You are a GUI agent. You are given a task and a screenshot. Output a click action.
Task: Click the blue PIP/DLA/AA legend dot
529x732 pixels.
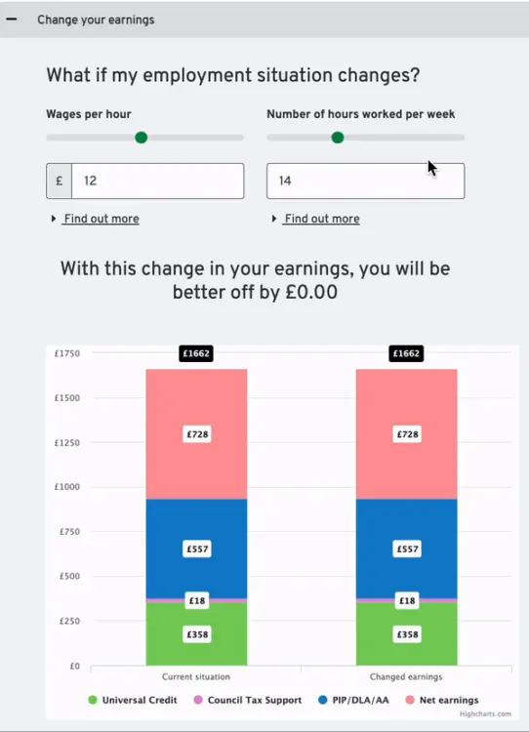point(323,700)
